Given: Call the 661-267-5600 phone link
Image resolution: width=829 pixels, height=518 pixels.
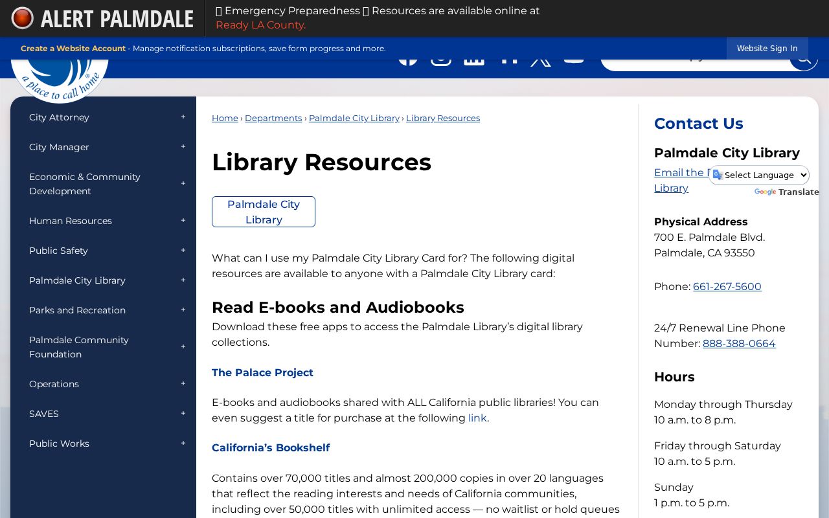Looking at the screenshot, I should pyautogui.click(x=727, y=287).
